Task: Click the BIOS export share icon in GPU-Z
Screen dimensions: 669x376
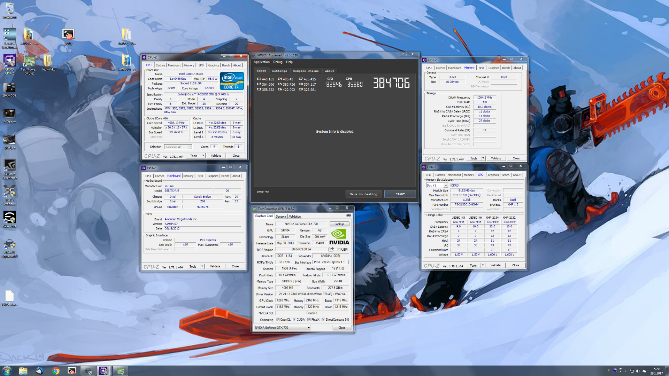Action: click(331, 249)
